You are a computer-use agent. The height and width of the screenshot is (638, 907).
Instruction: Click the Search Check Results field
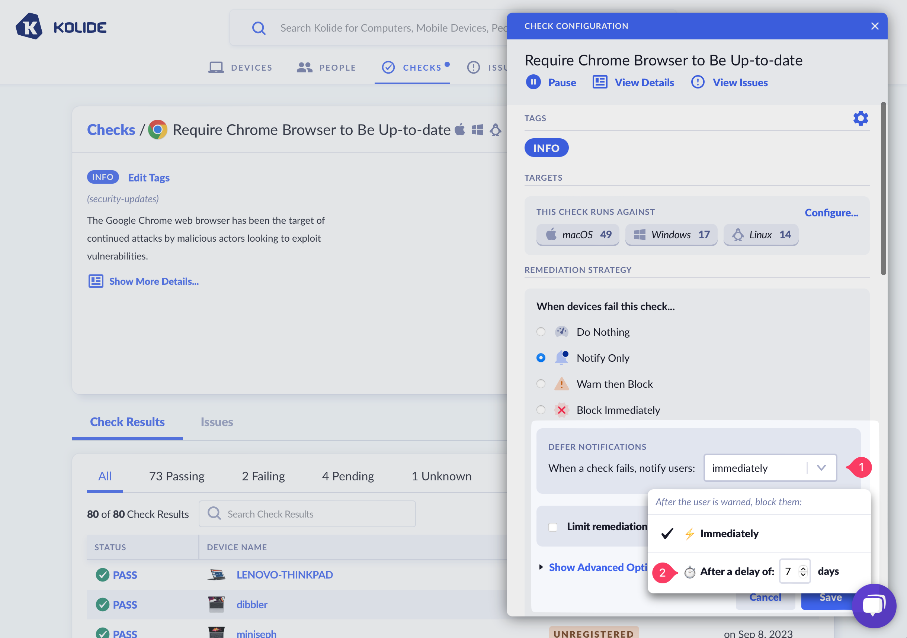307,514
